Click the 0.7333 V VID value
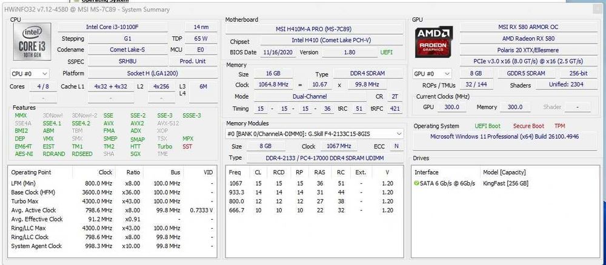Screen dimensions: 606x265 click(x=201, y=210)
